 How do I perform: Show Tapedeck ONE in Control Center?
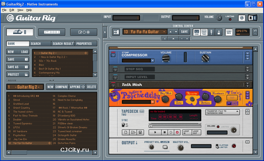[x=196, y=32]
